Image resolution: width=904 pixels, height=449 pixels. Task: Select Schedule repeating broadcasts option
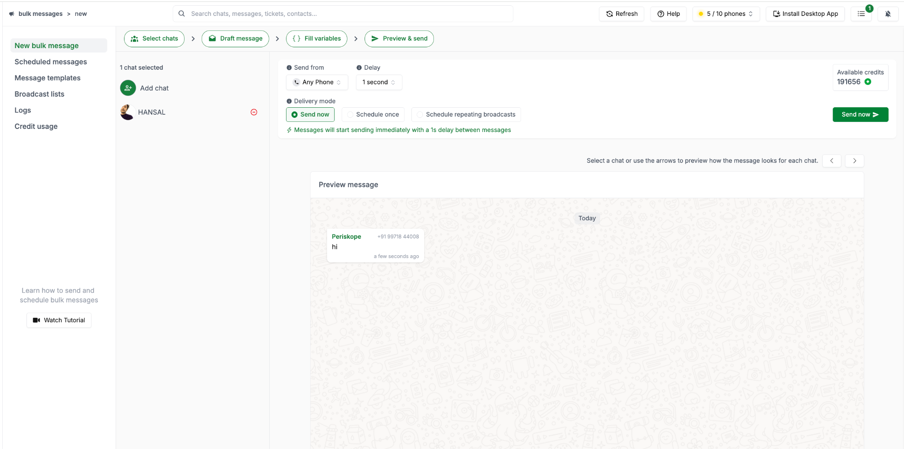[x=466, y=114]
